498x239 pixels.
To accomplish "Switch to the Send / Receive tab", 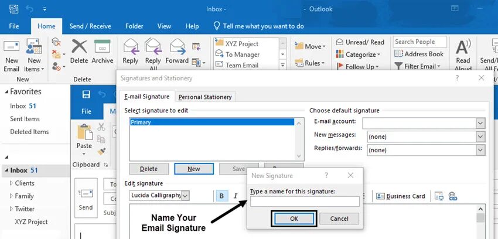I will (x=90, y=26).
